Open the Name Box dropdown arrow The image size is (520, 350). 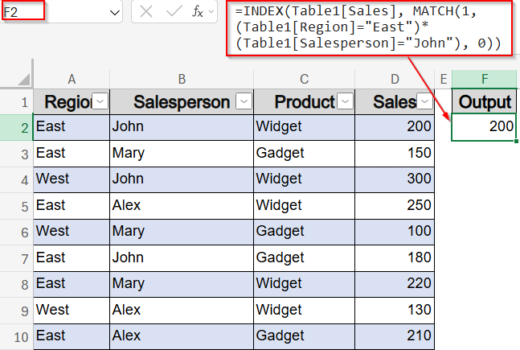[114, 13]
